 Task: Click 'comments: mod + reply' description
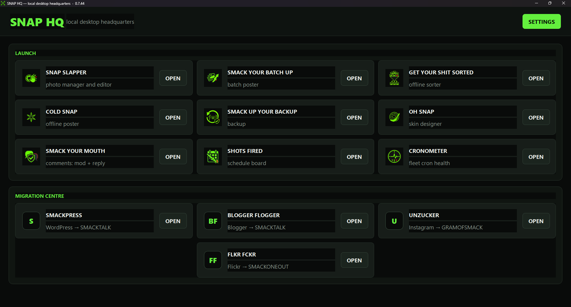(x=76, y=163)
